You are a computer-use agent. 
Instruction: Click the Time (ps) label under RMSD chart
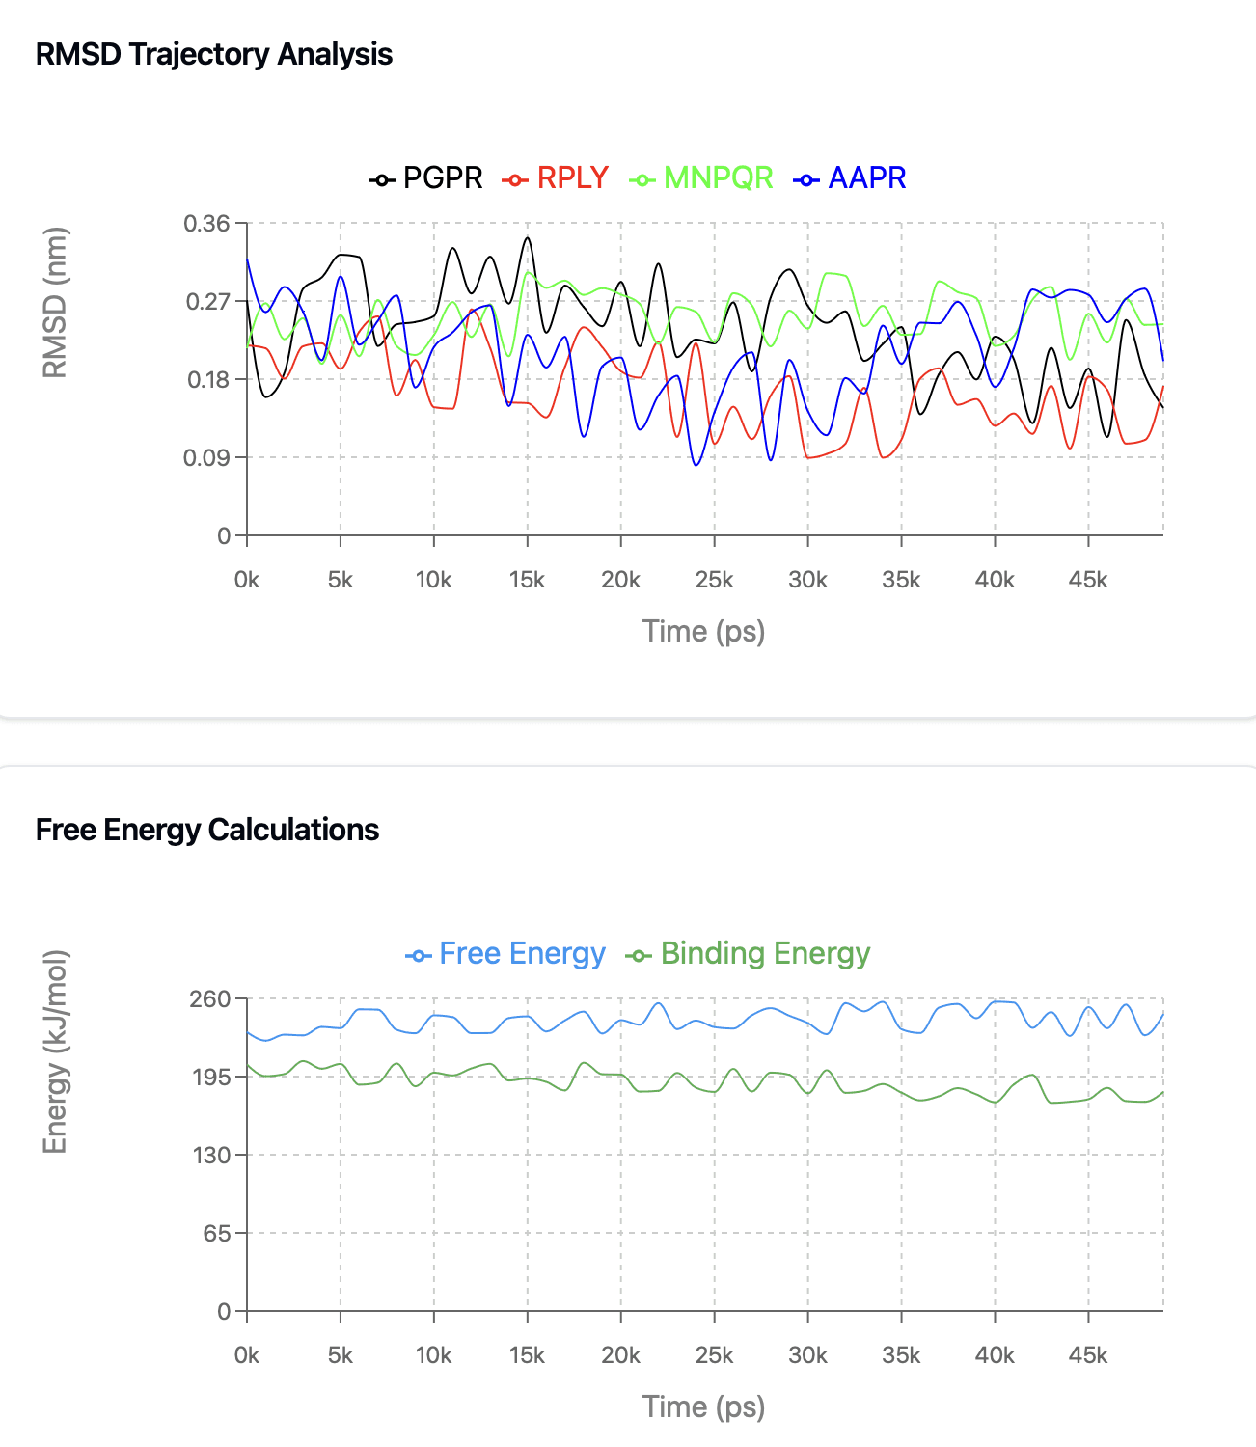point(704,631)
